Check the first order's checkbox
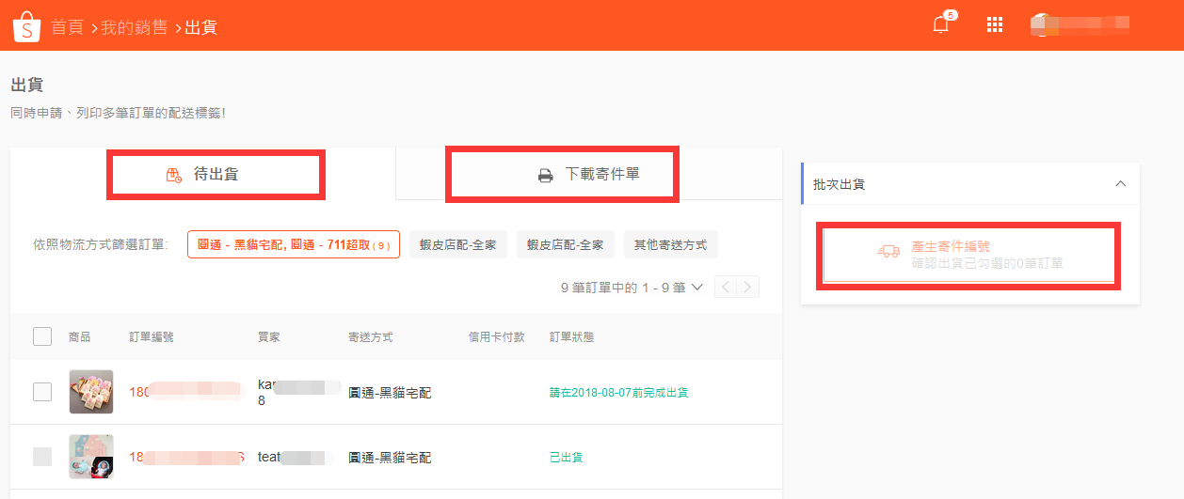Screen dimensions: 1184x499 (x=42, y=392)
